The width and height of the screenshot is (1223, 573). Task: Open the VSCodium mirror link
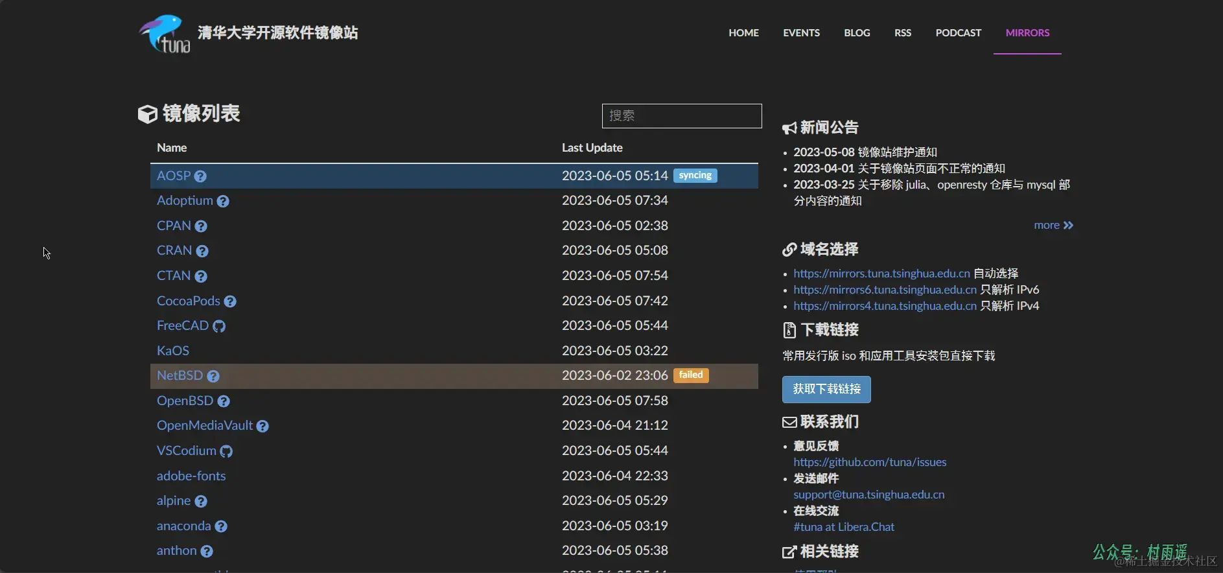pos(187,451)
